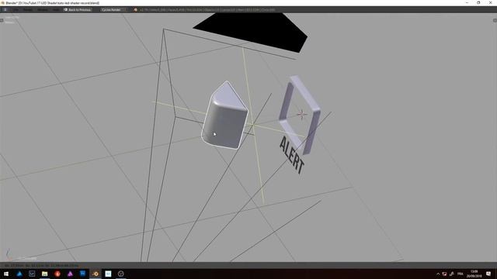This screenshot has width=497, height=279.
Task: Open the white square taskbar app
Action: pyautogui.click(x=108, y=274)
